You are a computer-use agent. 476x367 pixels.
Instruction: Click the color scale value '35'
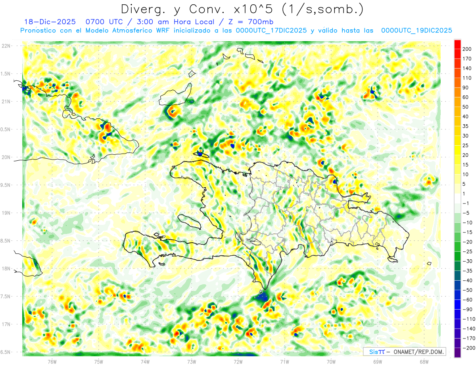pos(466,126)
